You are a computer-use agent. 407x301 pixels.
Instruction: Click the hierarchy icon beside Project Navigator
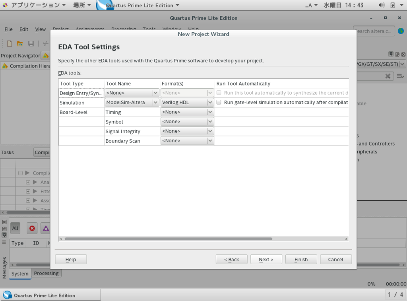(x=46, y=55)
